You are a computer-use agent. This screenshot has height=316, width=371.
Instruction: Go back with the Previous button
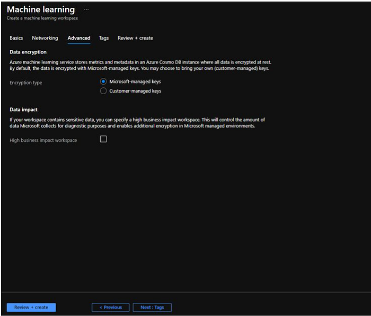110,308
